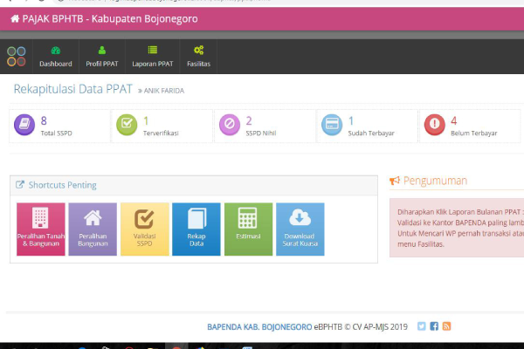
Task: Click the external-link icon beside Shortcuts Penting
Action: [x=20, y=185]
